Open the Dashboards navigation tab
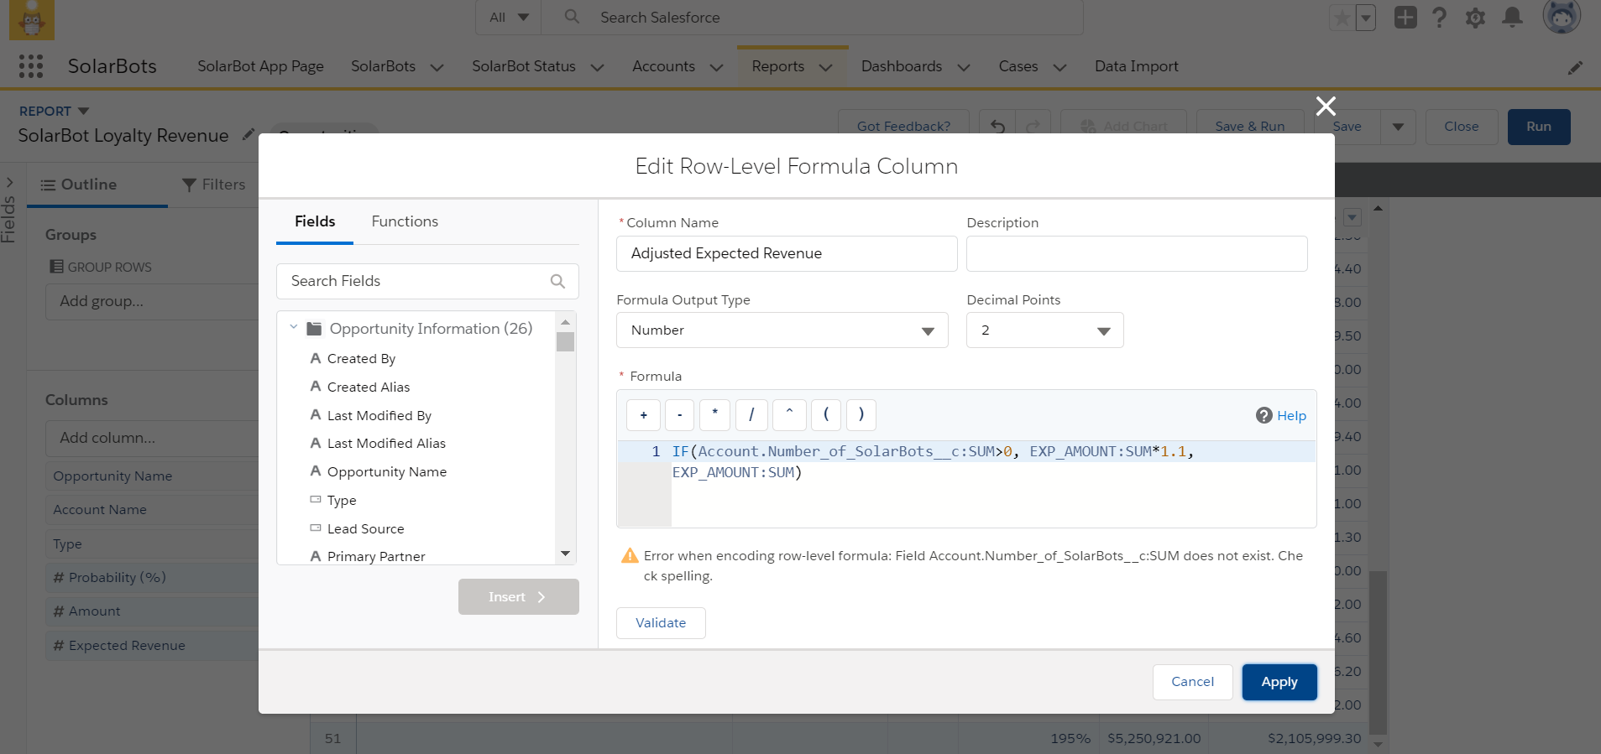Image resolution: width=1601 pixels, height=754 pixels. pyautogui.click(x=901, y=66)
